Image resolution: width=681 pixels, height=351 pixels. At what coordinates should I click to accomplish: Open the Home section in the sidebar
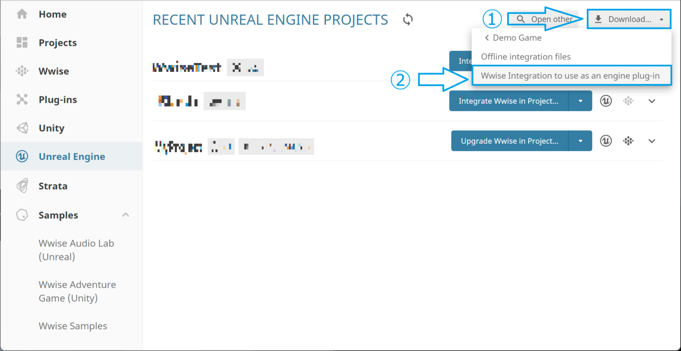pos(52,14)
